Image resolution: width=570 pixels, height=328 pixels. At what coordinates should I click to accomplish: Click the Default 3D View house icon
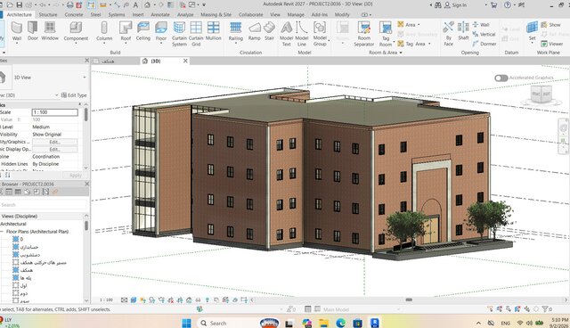click(x=147, y=4)
